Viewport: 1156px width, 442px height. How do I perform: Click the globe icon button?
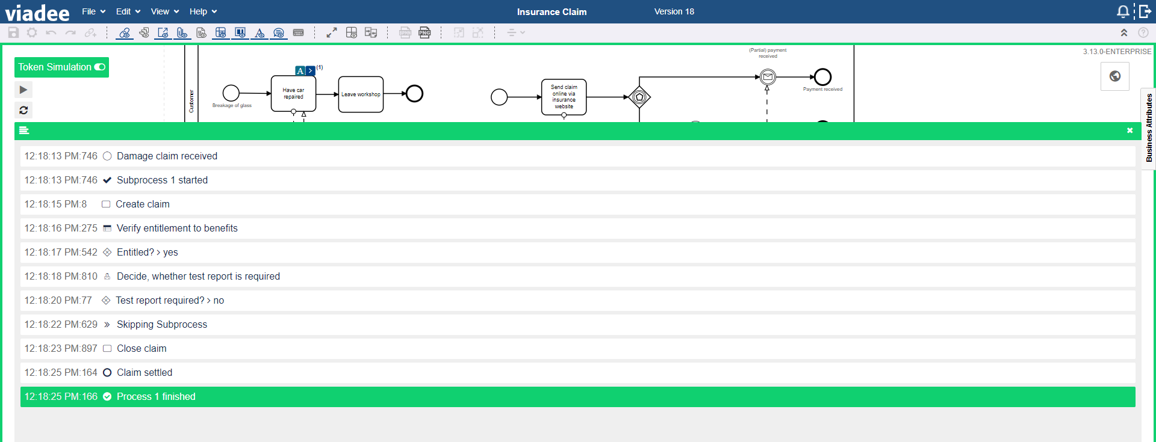click(1115, 76)
